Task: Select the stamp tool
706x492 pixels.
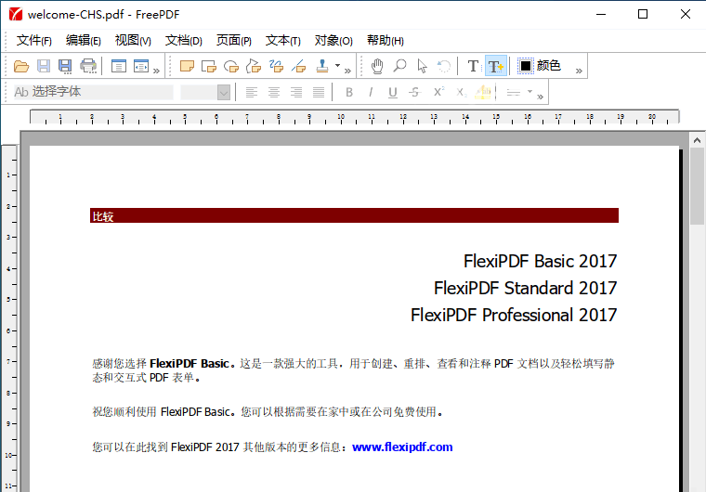Action: [x=322, y=66]
